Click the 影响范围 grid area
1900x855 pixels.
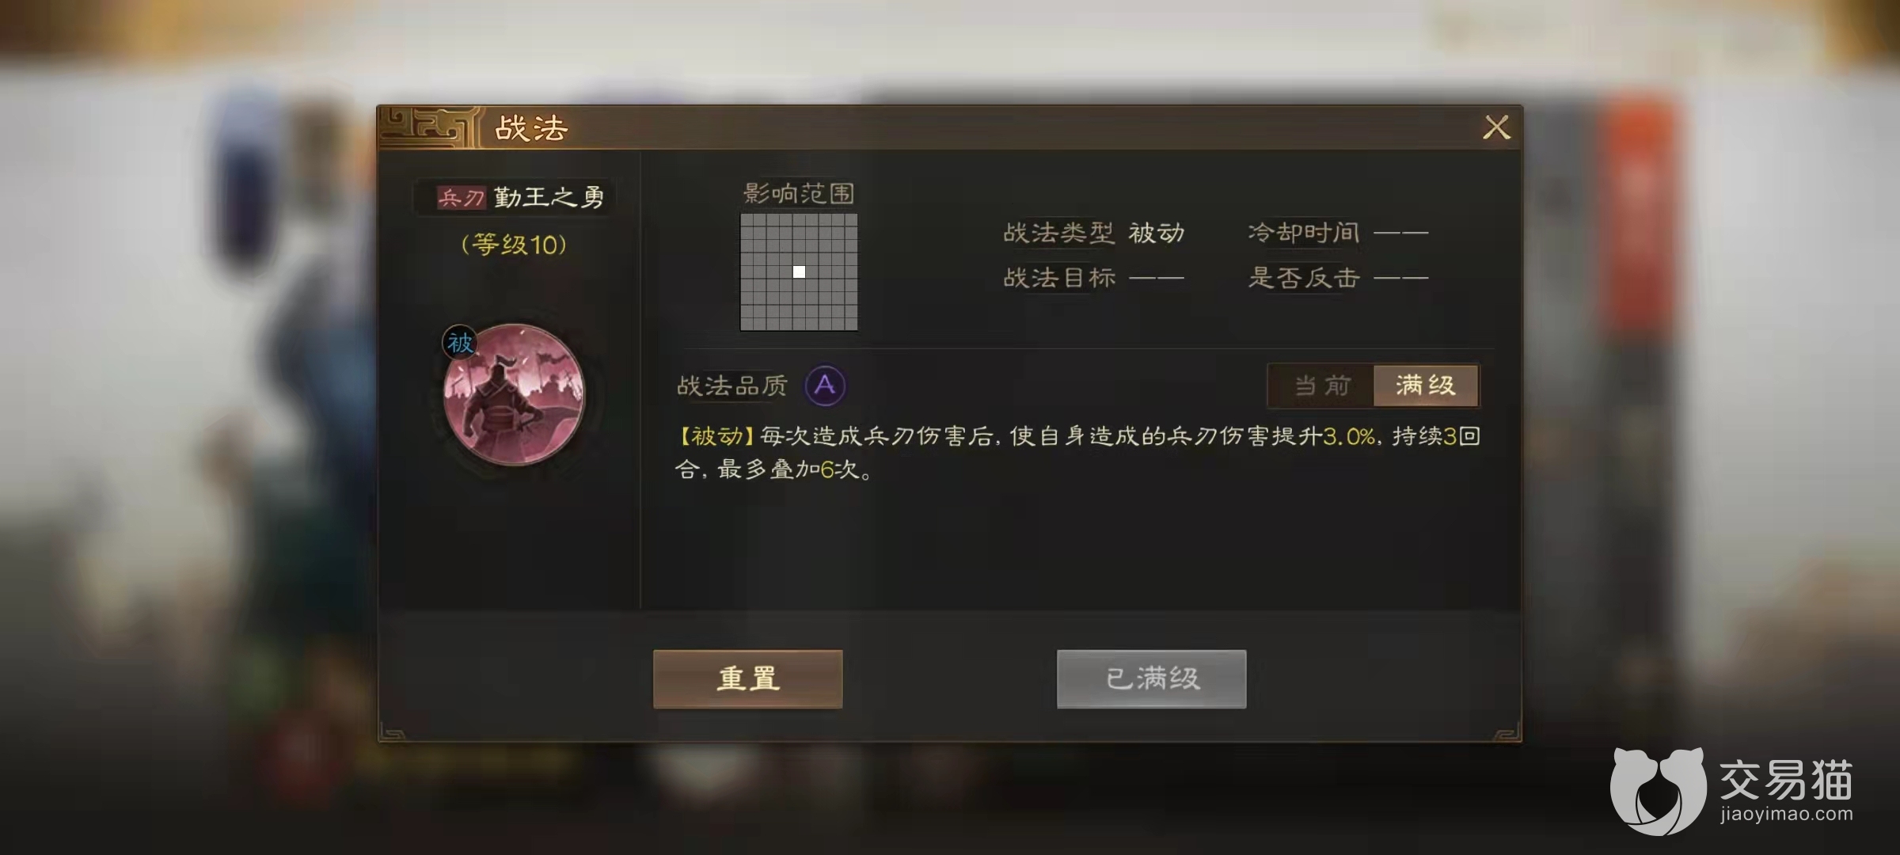(x=799, y=272)
